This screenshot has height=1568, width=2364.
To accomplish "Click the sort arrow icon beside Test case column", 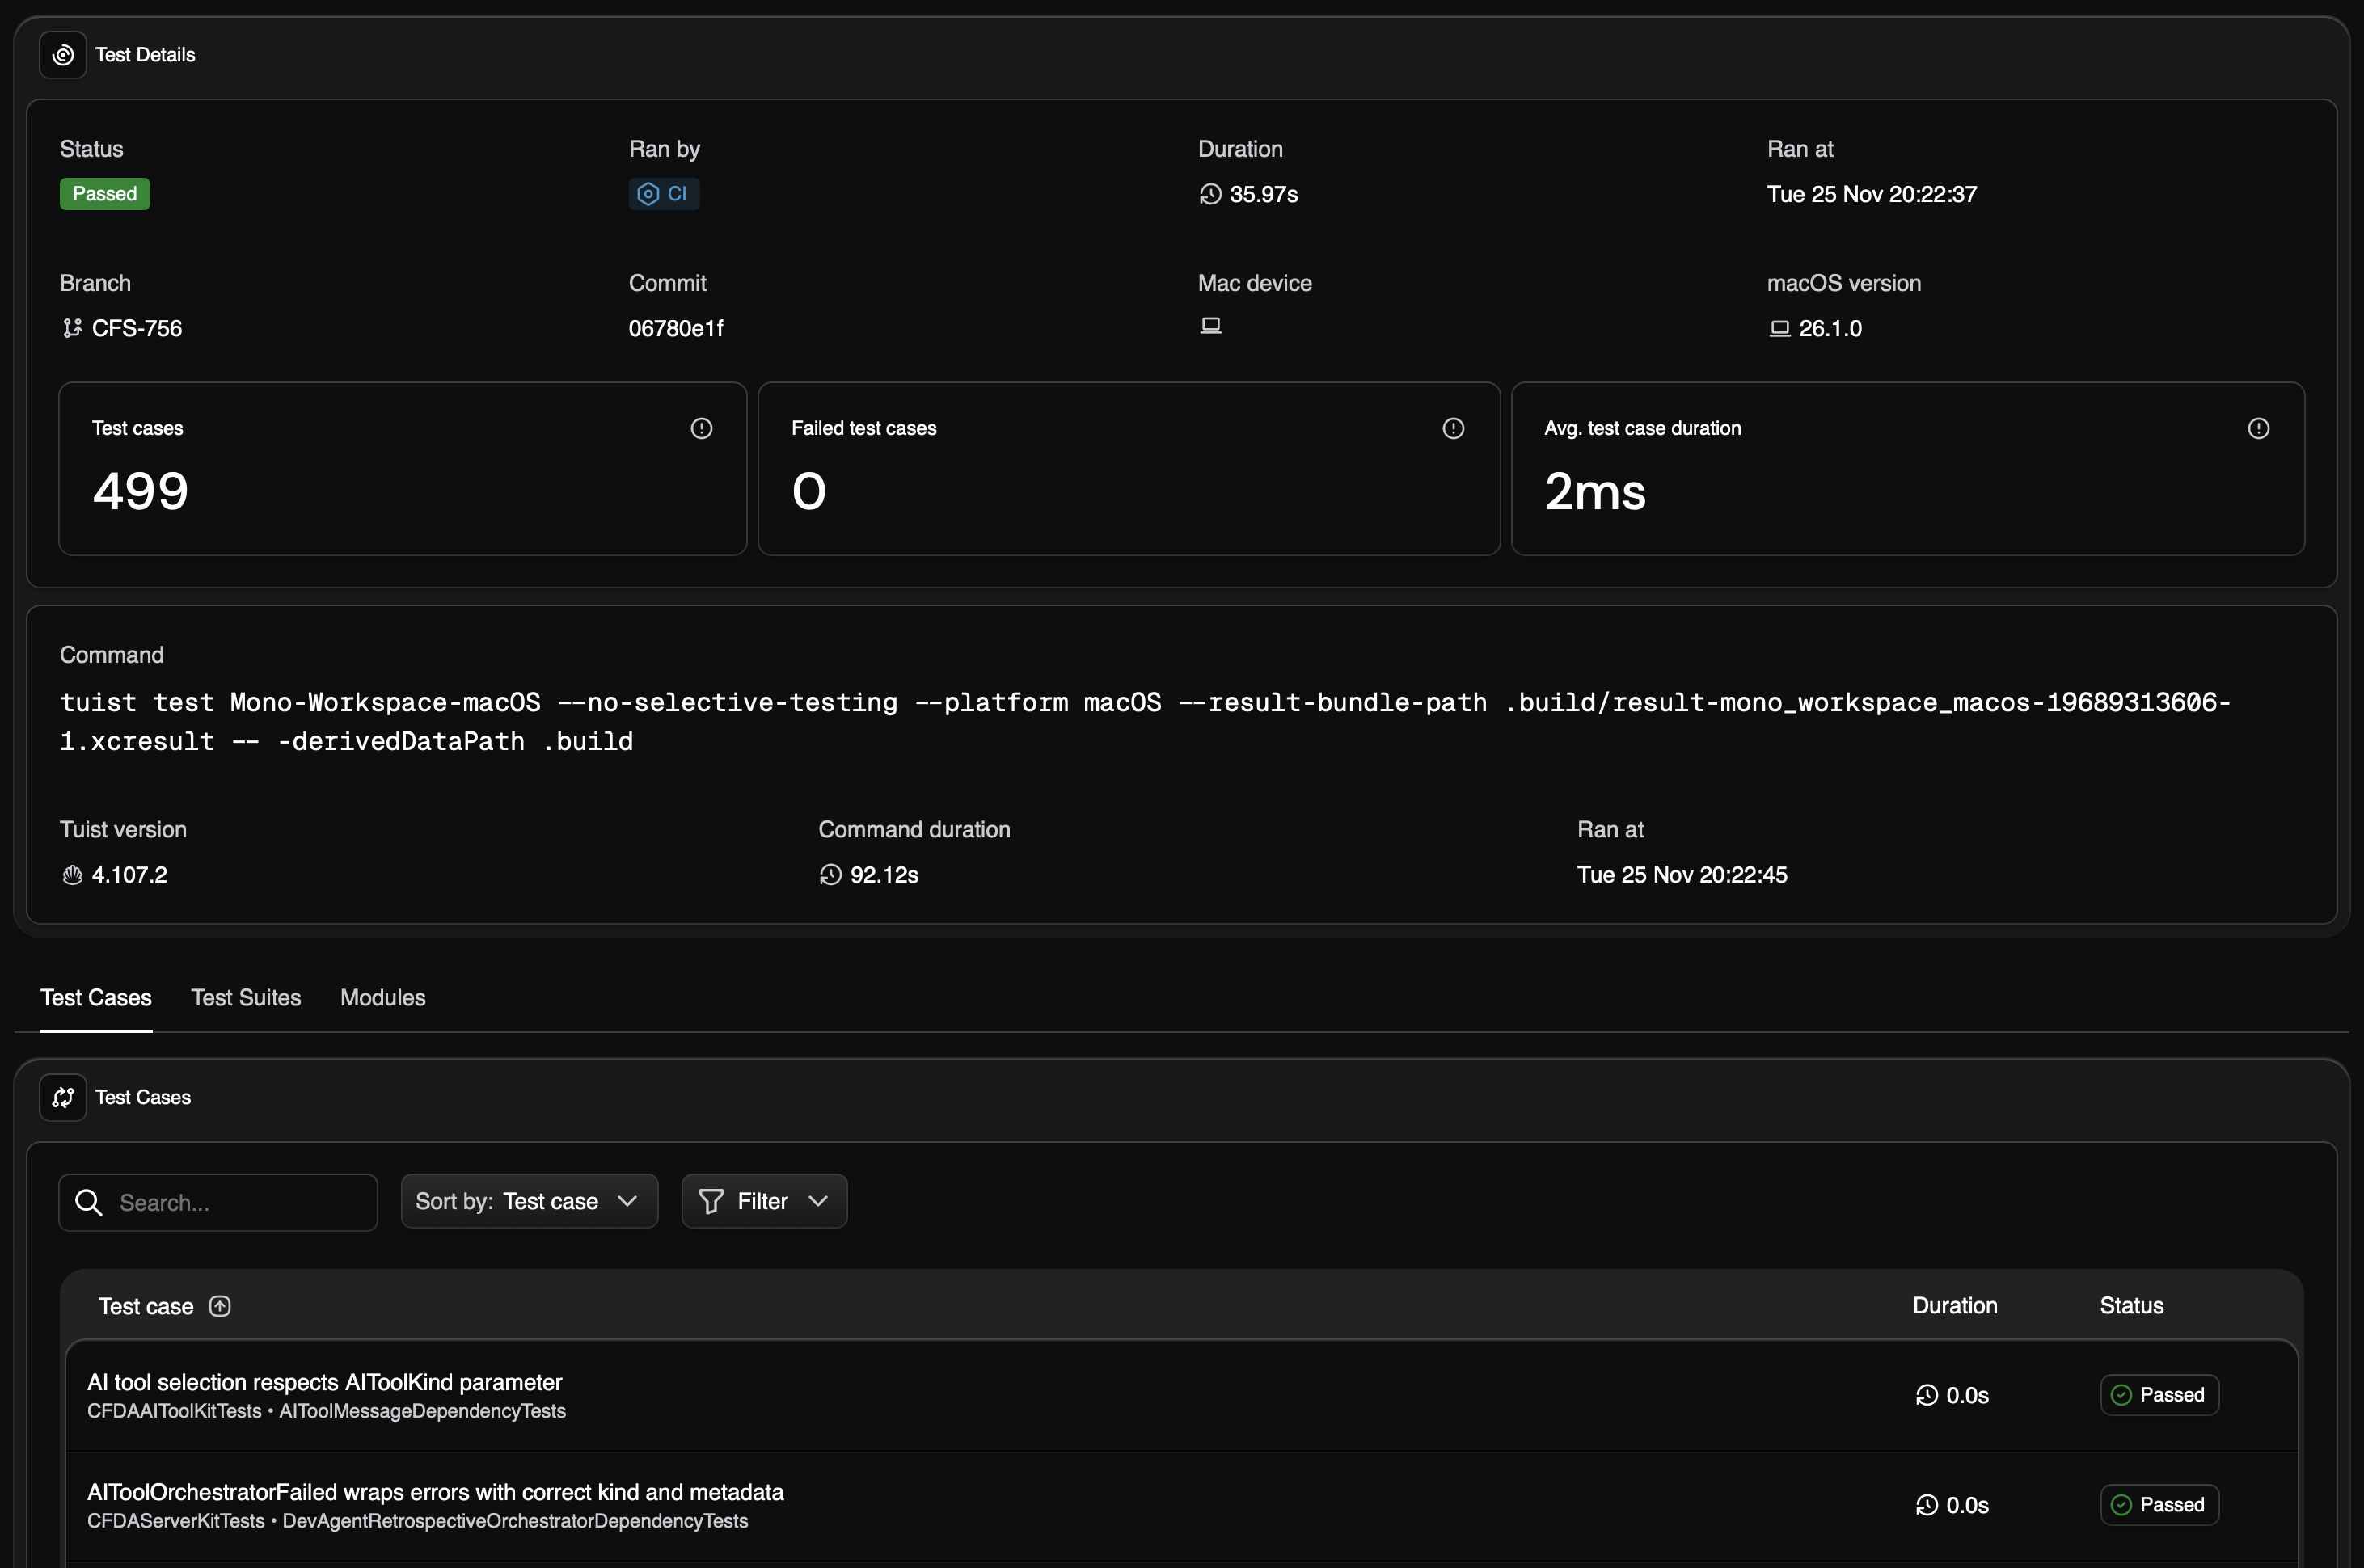I will click(220, 1306).
